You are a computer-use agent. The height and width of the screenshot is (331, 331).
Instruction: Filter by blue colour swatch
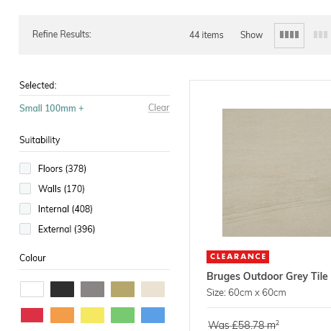pos(153,315)
